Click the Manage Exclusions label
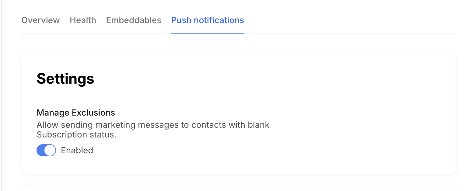476x191 pixels. coord(76,113)
